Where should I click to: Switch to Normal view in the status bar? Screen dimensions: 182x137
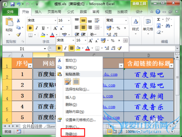click(110, 132)
